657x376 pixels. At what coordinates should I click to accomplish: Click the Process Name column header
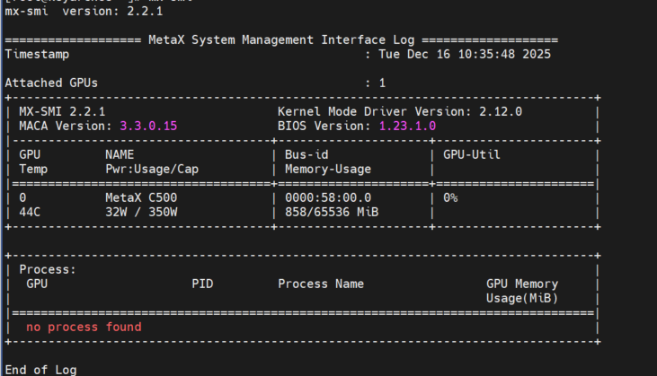click(x=321, y=284)
